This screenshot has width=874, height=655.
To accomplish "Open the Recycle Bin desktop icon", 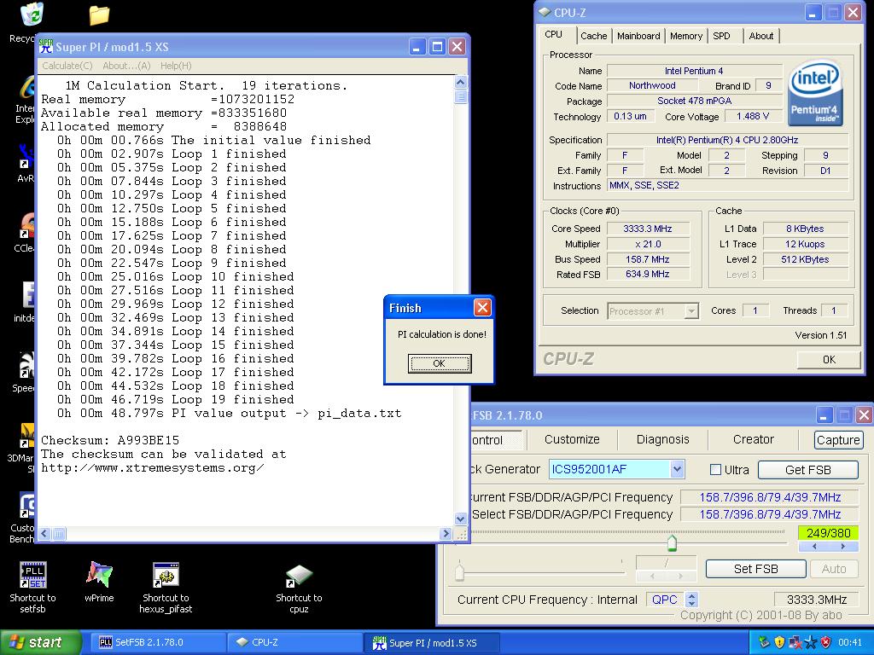I will [32, 15].
